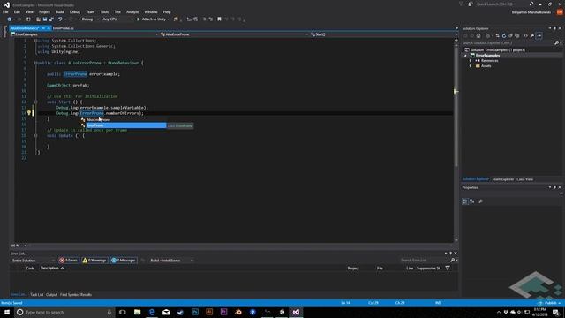565x318 pixels.
Task: Open the Entire Solution scope dropdown
Action: (34, 261)
